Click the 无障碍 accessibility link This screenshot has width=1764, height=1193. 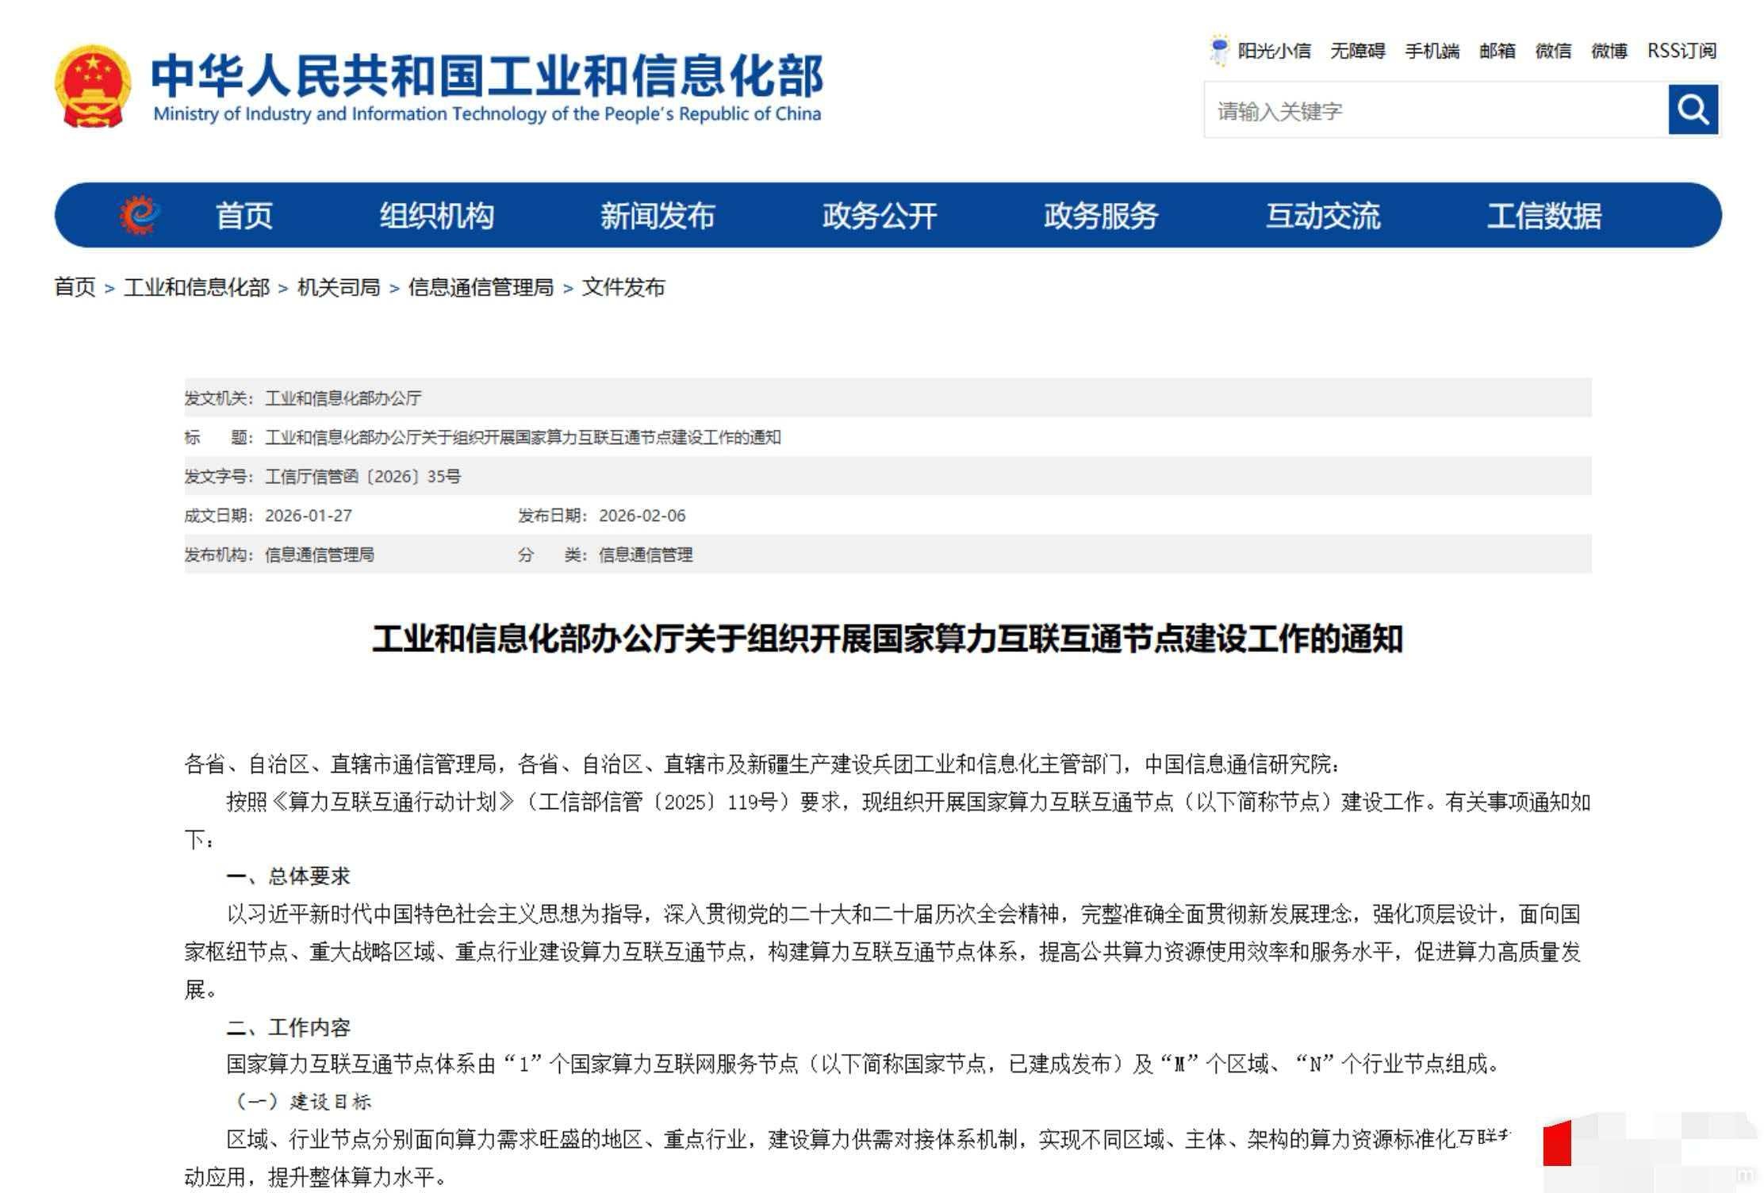coord(1357,51)
